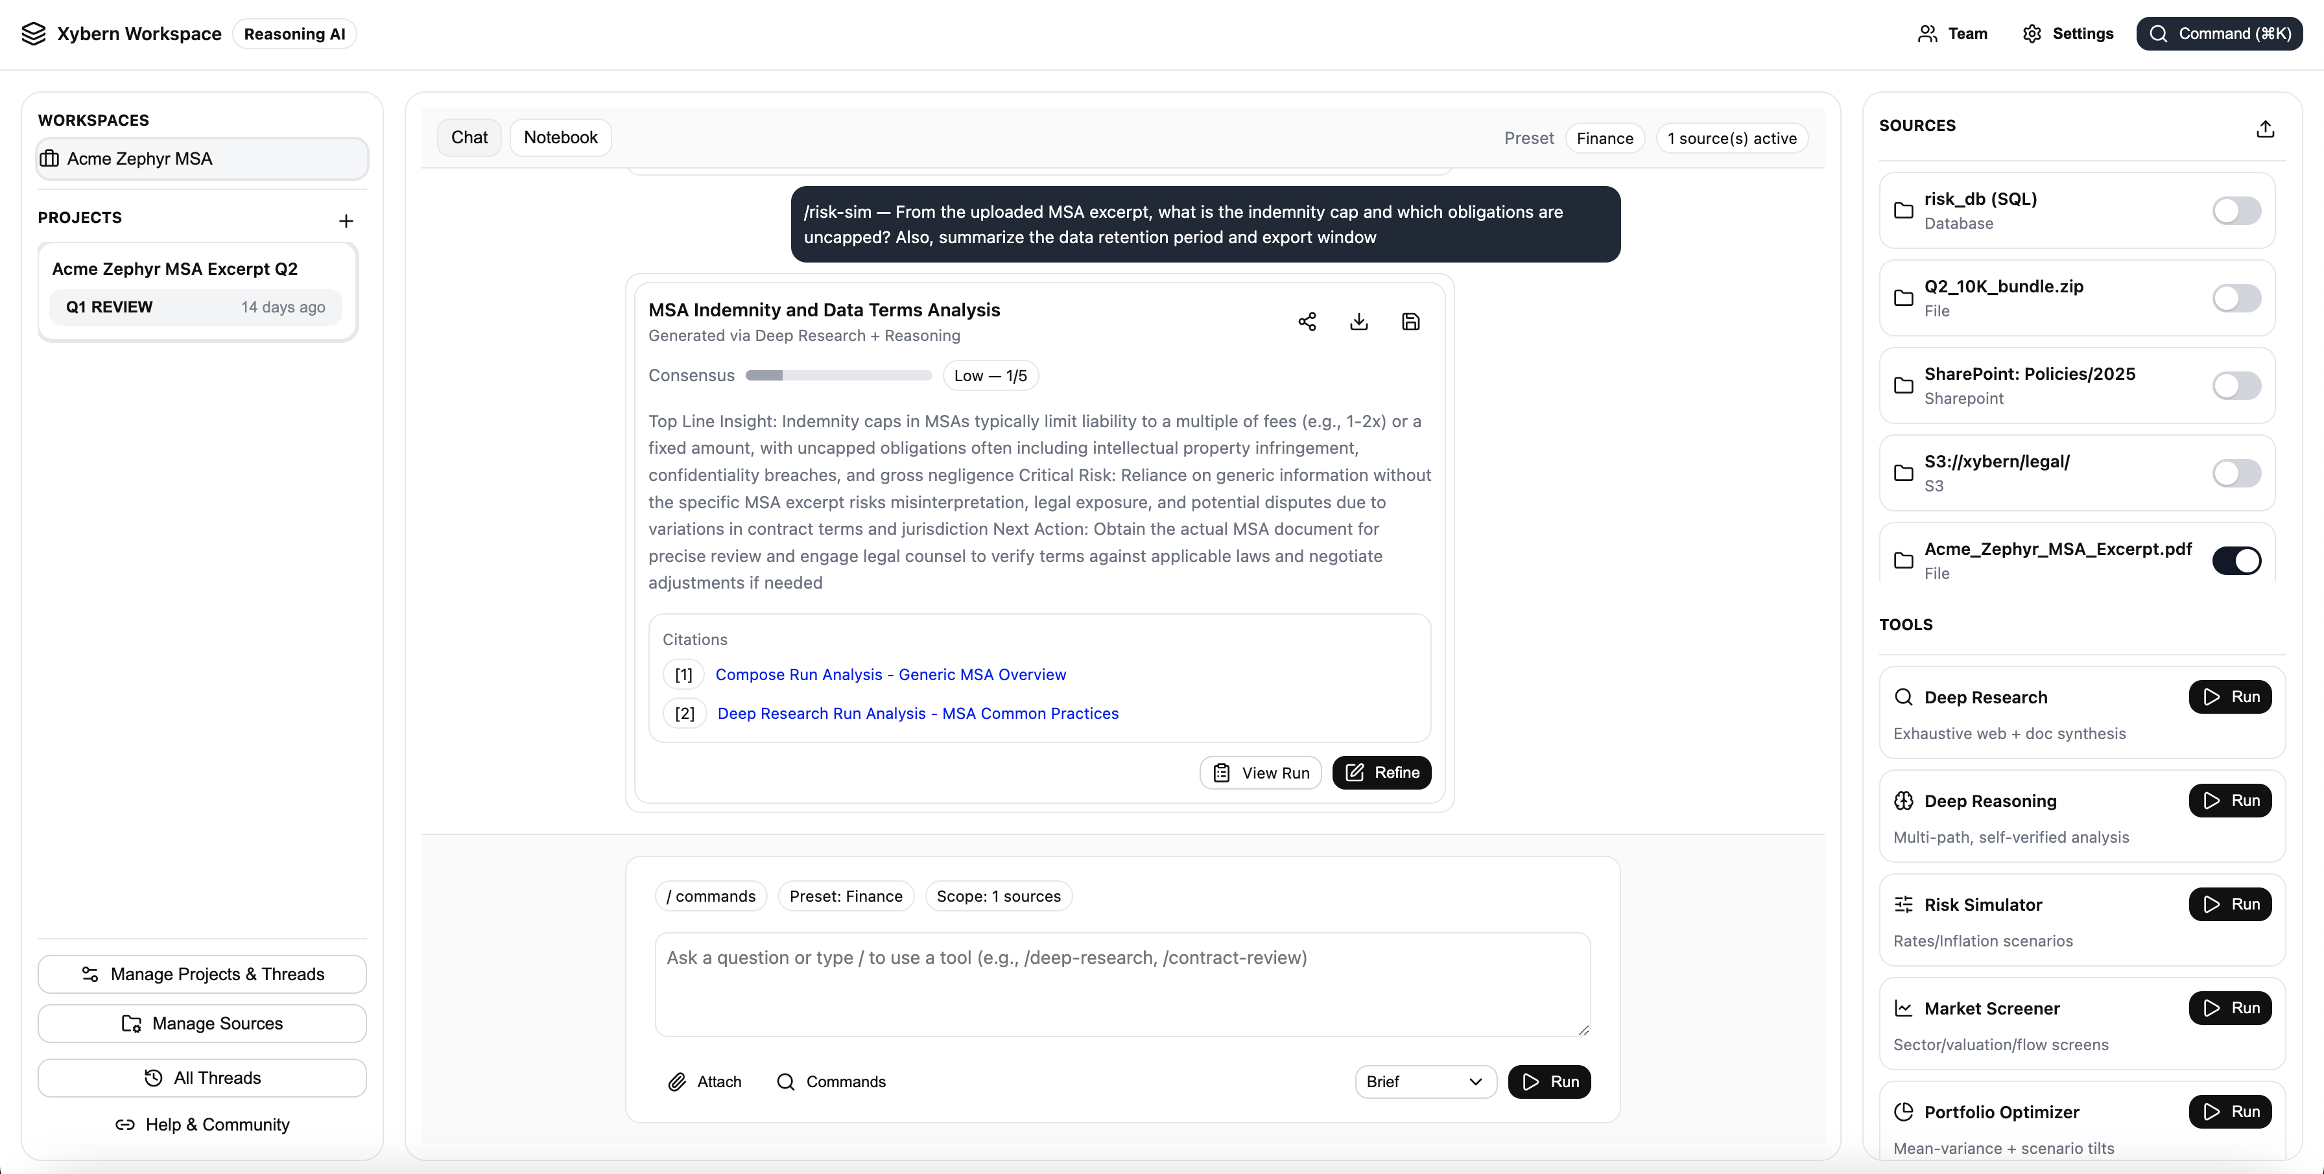Screen dimensions: 2324x1174
Task: Open Settings from the top bar
Action: pyautogui.click(x=2068, y=33)
